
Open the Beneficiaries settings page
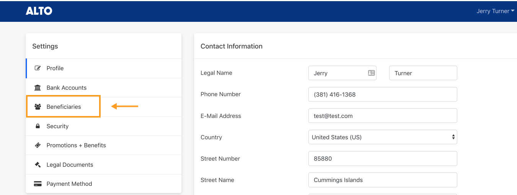[64, 107]
